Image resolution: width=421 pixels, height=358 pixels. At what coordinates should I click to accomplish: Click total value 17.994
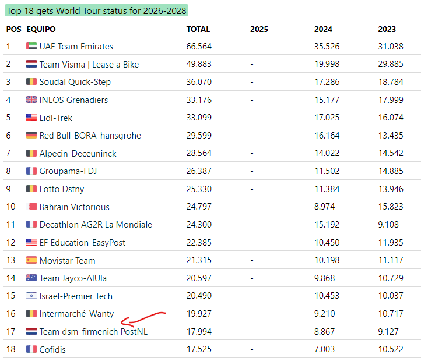pos(199,332)
